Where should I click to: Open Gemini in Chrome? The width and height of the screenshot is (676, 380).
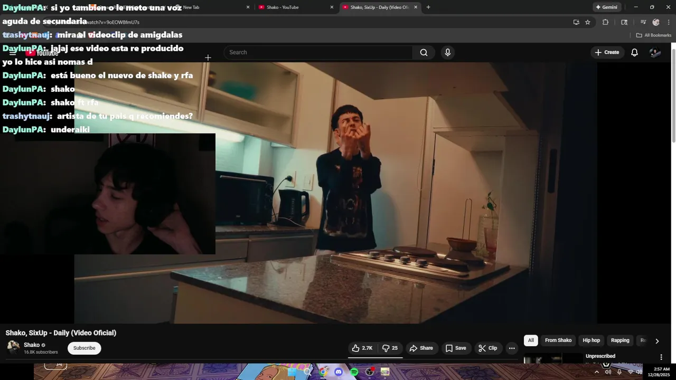[x=606, y=7]
